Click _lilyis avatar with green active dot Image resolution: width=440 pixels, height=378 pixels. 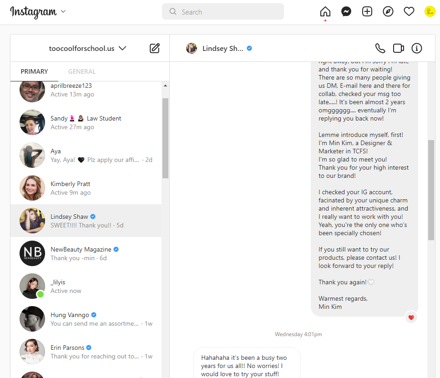(x=32, y=286)
